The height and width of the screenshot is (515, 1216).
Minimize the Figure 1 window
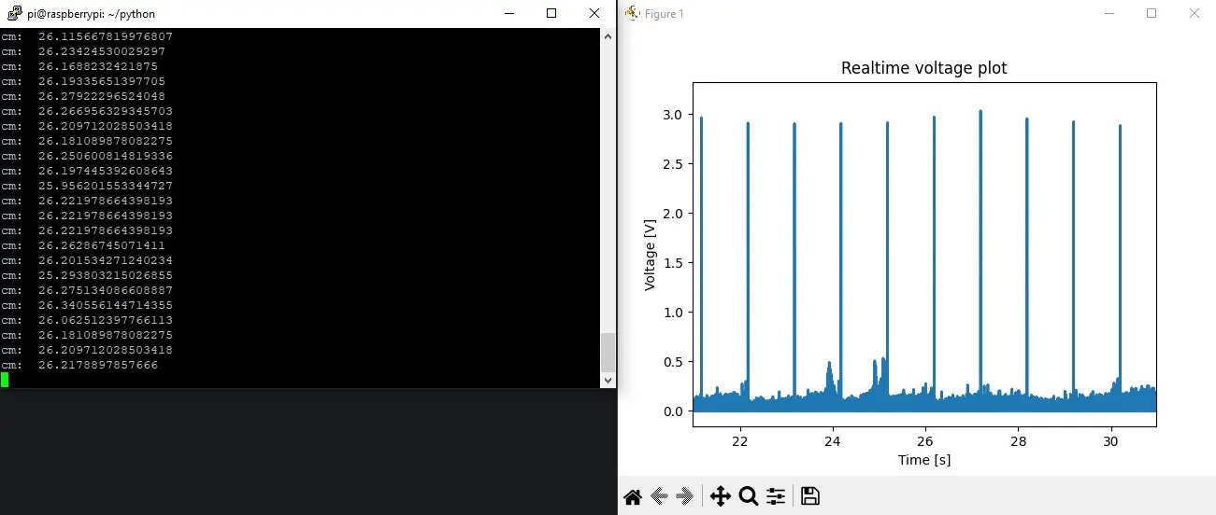click(x=1109, y=13)
